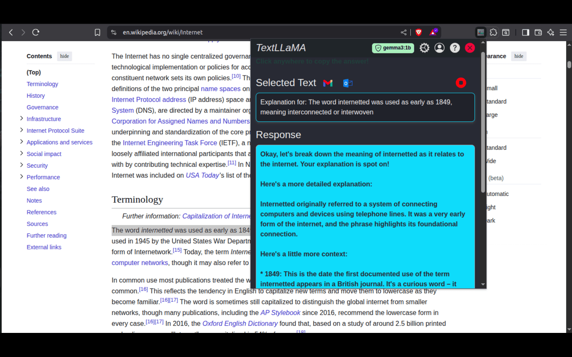Open the Oxford English Dictionary link
Image resolution: width=572 pixels, height=357 pixels.
coord(240,323)
